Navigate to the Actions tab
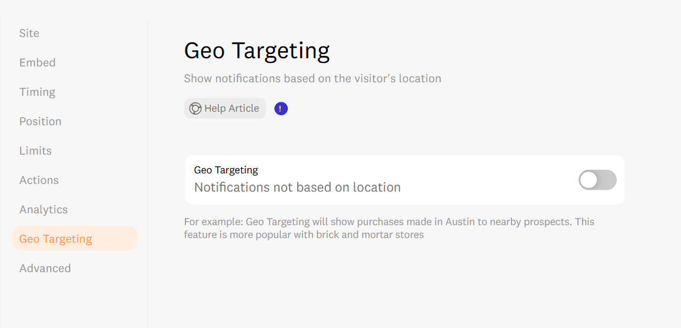This screenshot has width=681, height=328. pos(39,180)
